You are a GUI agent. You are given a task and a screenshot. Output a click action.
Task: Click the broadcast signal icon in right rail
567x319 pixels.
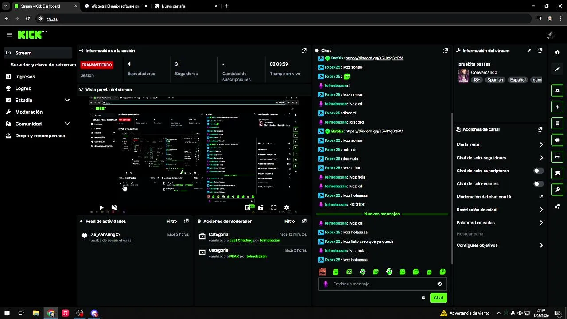(x=557, y=156)
